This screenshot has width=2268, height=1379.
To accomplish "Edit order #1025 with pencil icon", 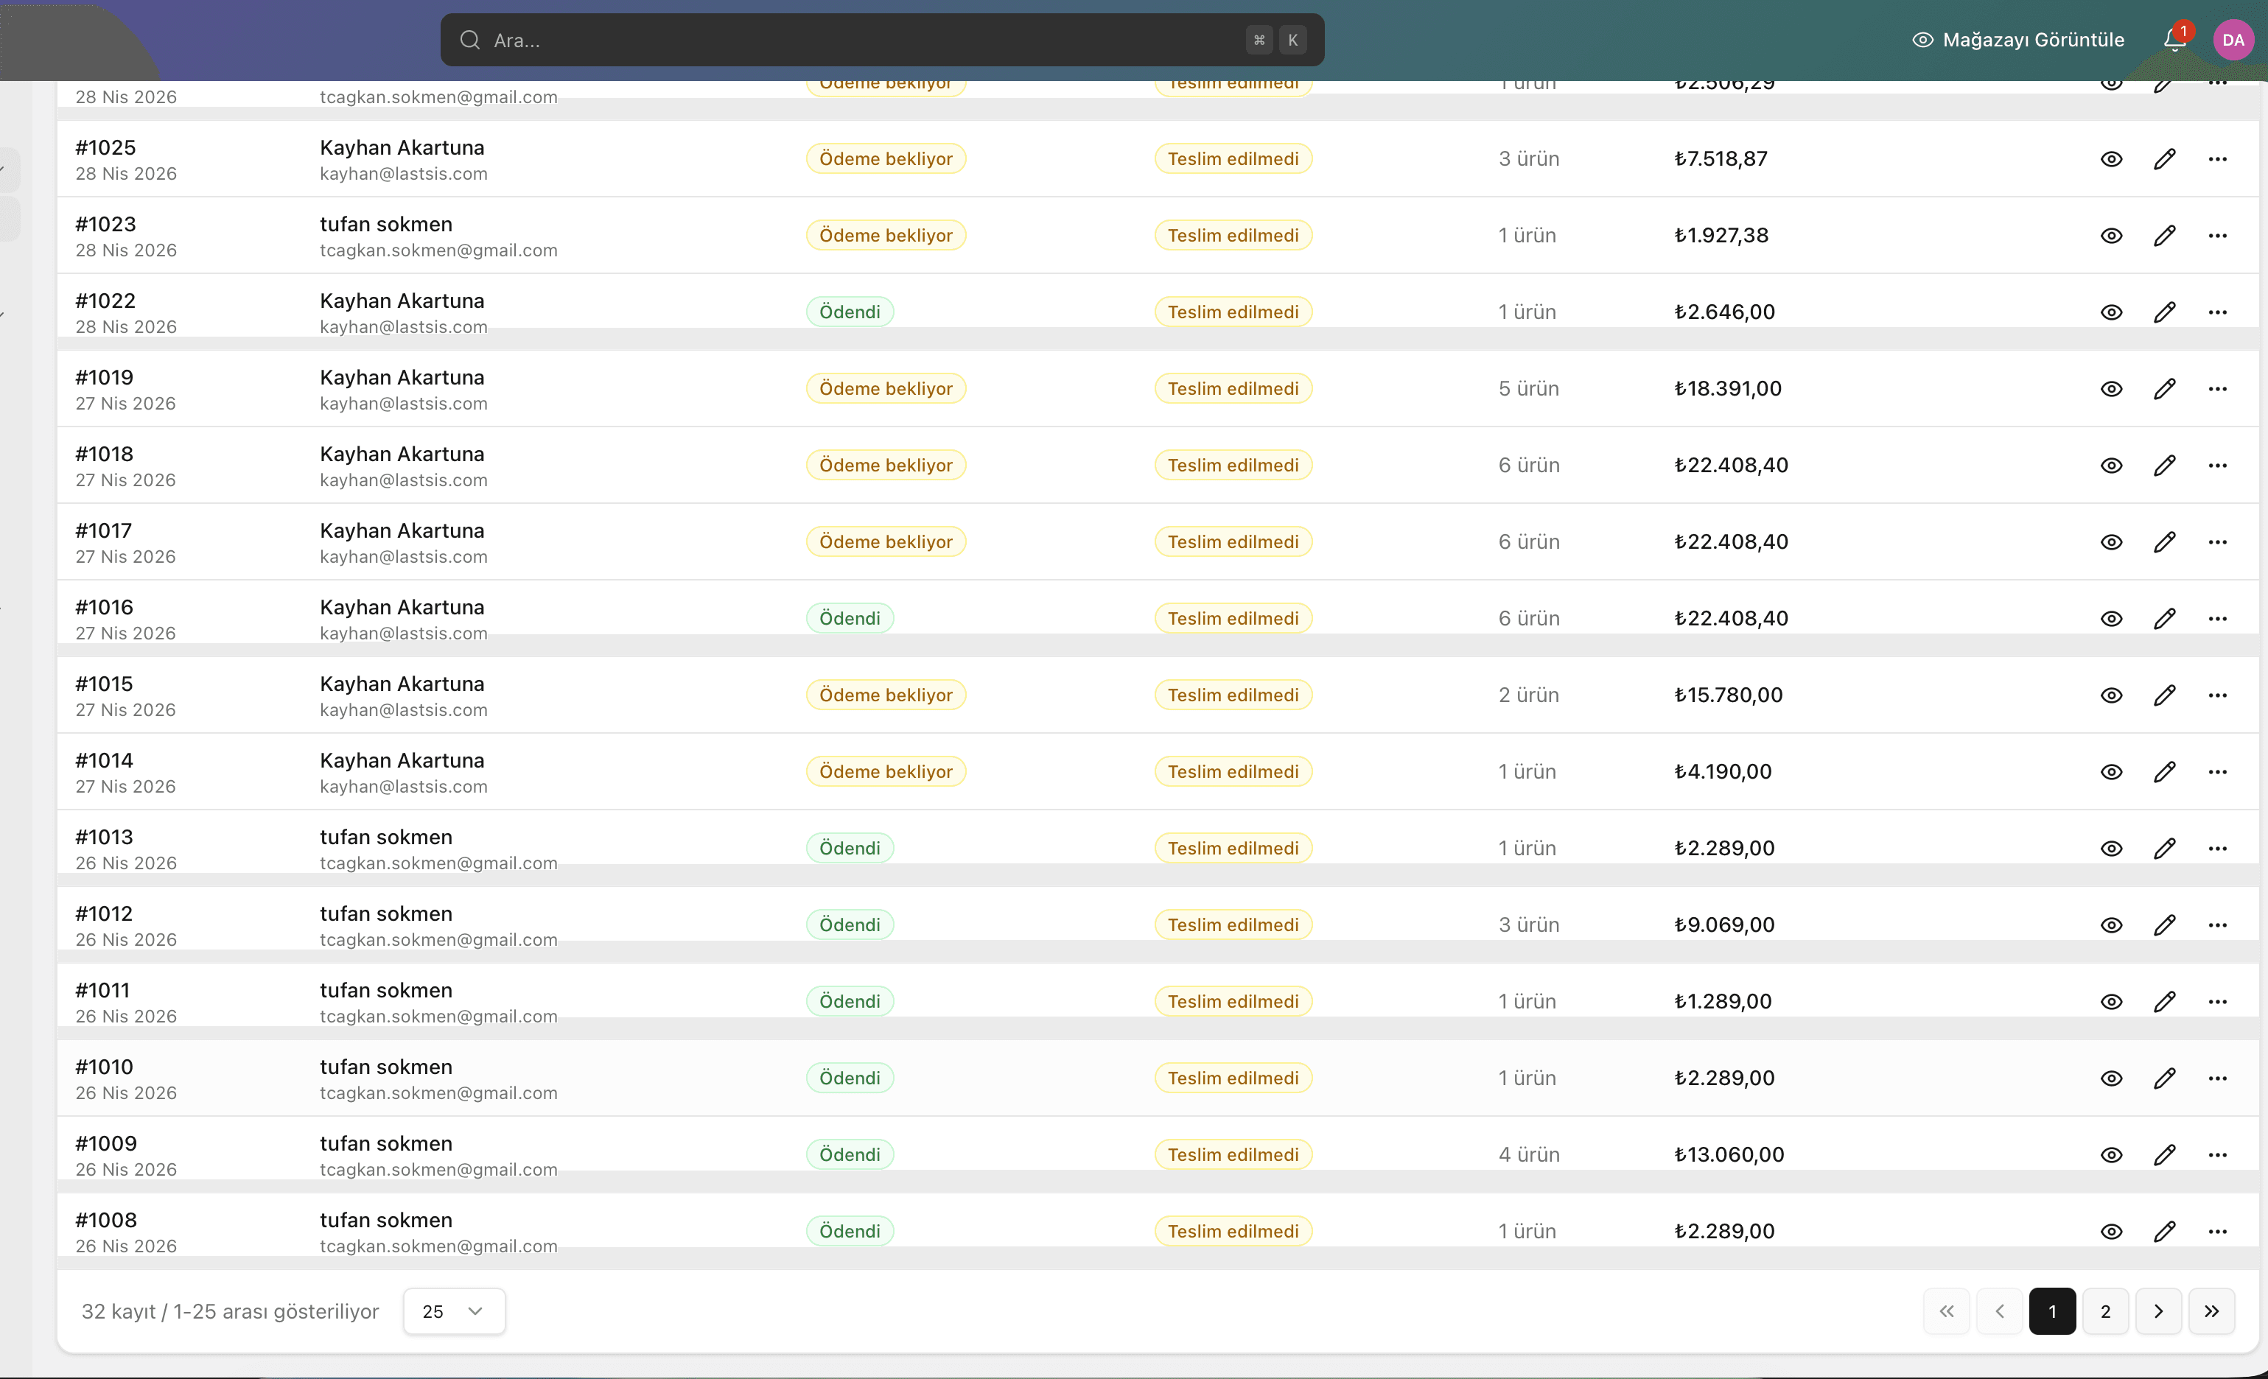I will pyautogui.click(x=2164, y=159).
